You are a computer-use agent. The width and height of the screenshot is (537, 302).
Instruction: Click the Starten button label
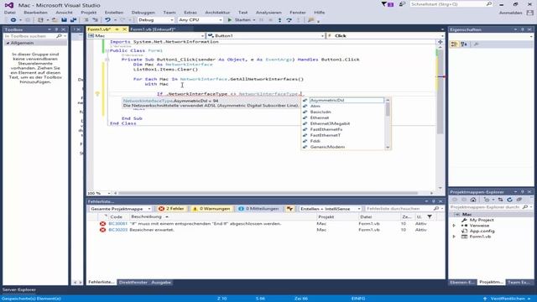[242, 20]
